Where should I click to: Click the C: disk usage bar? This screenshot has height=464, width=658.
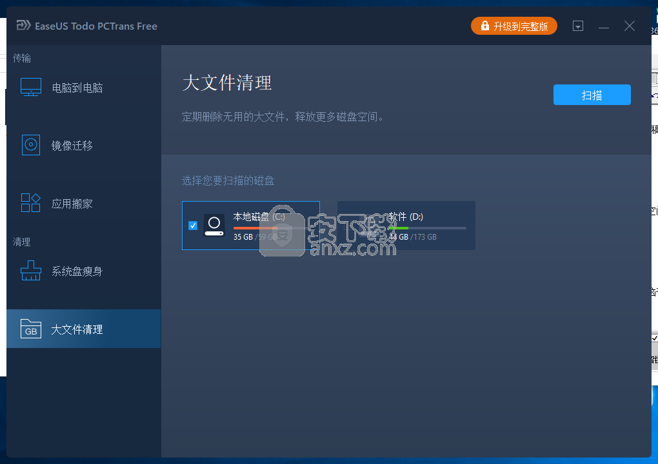(273, 228)
